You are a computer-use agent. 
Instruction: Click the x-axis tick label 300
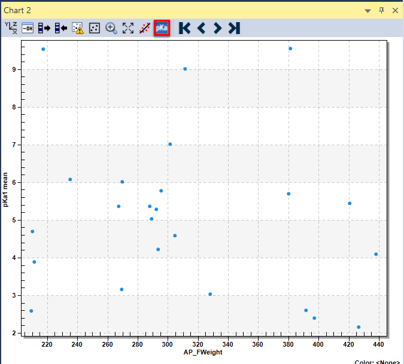[x=168, y=344]
